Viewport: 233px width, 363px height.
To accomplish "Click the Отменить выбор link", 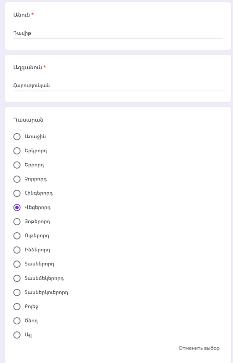I will [199, 348].
